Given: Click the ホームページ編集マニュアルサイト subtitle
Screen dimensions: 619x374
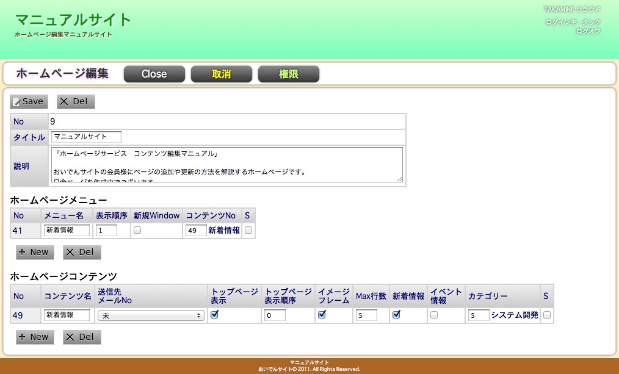Looking at the screenshot, I should (63, 35).
